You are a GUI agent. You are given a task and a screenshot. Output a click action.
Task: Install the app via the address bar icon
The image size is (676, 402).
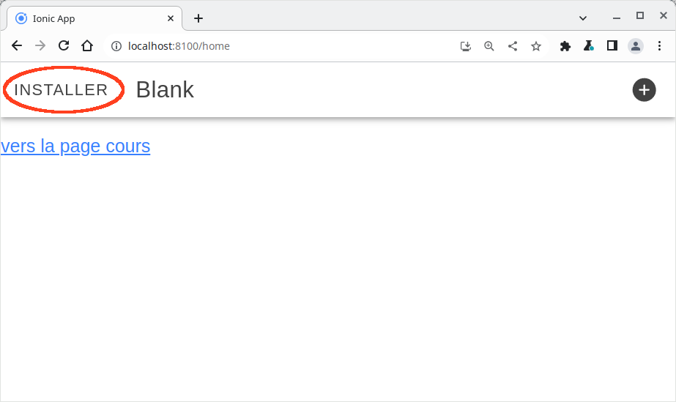466,46
